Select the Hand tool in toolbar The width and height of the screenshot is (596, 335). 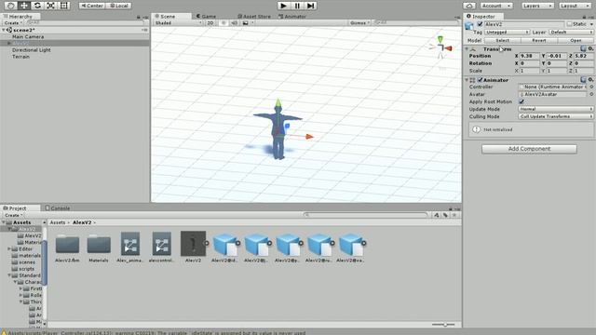(x=10, y=6)
